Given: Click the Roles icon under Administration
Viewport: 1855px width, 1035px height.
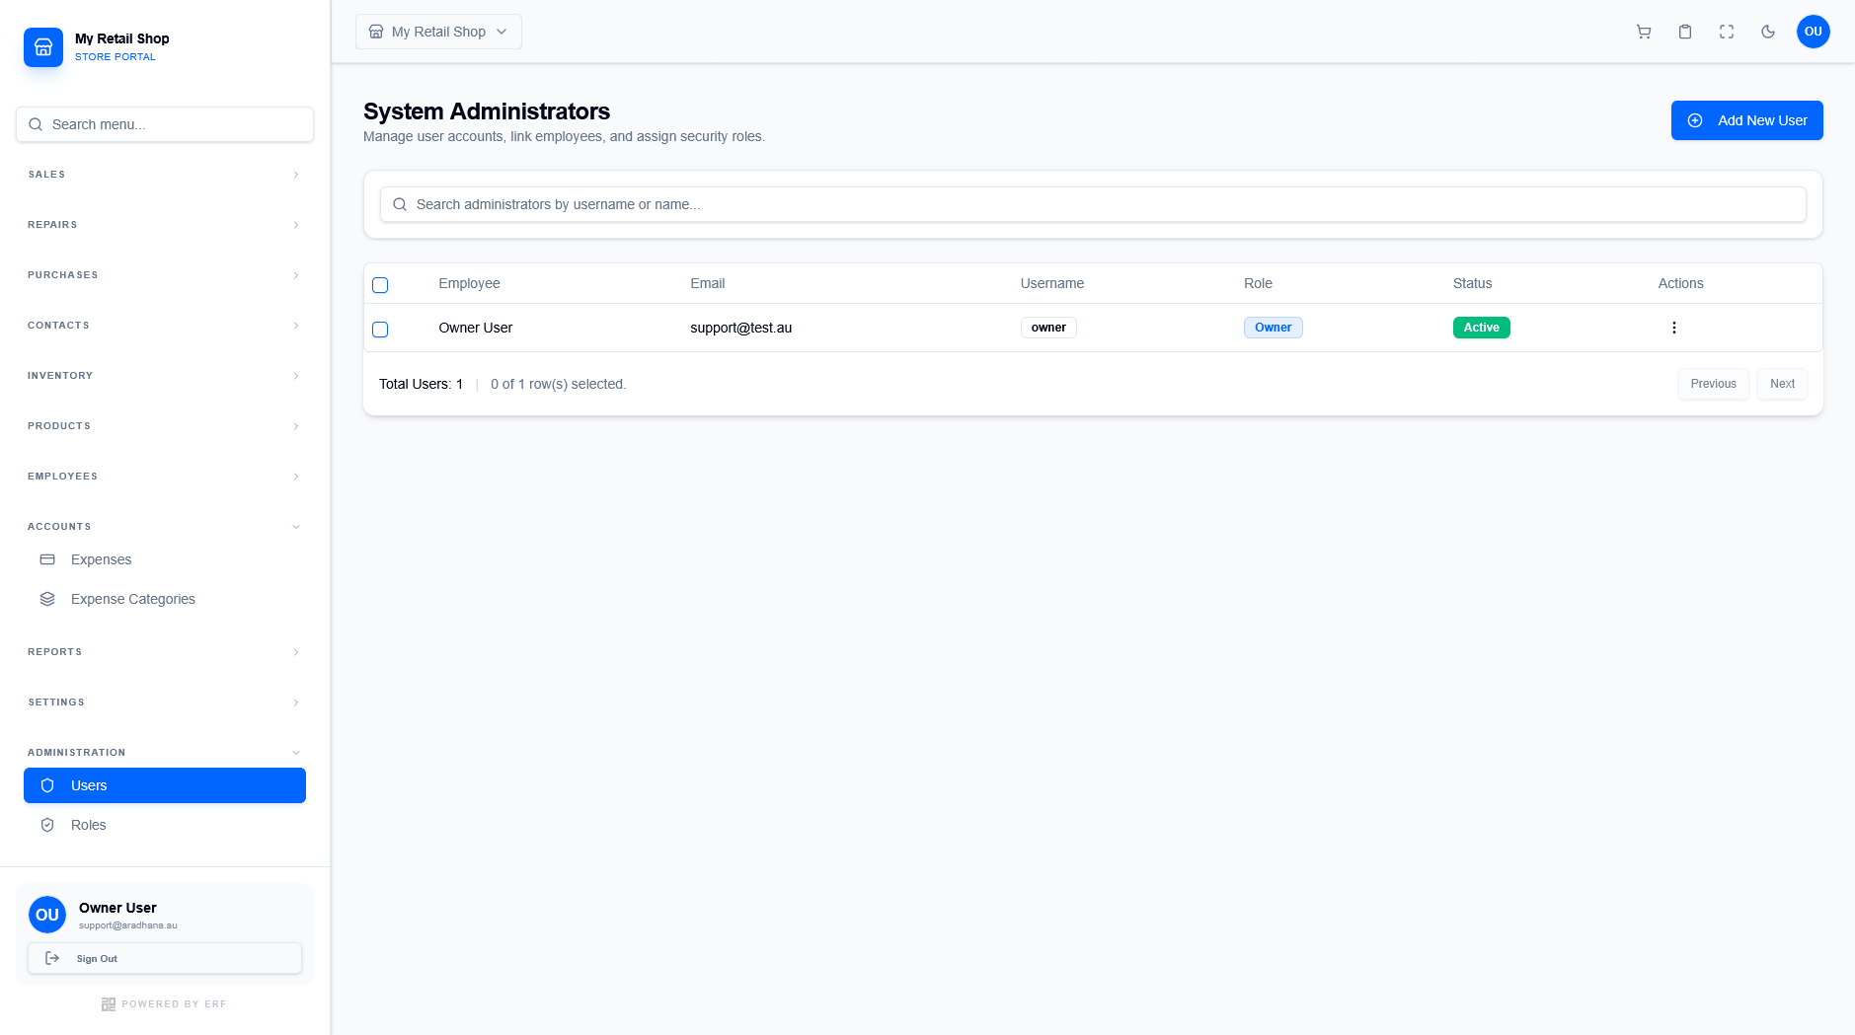Looking at the screenshot, I should tap(47, 825).
